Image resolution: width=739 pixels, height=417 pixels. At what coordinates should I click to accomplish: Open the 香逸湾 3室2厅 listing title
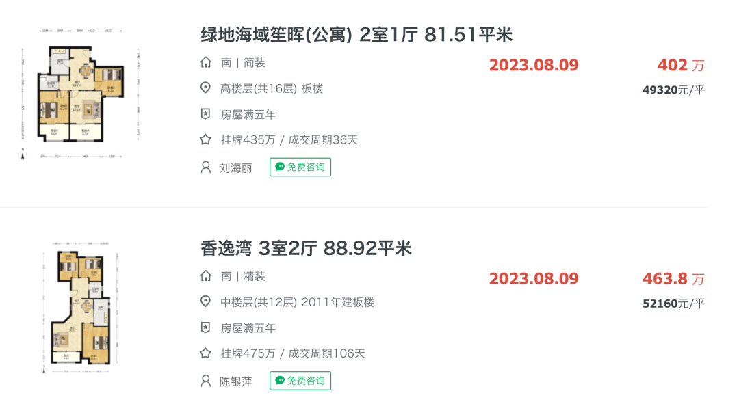(306, 248)
